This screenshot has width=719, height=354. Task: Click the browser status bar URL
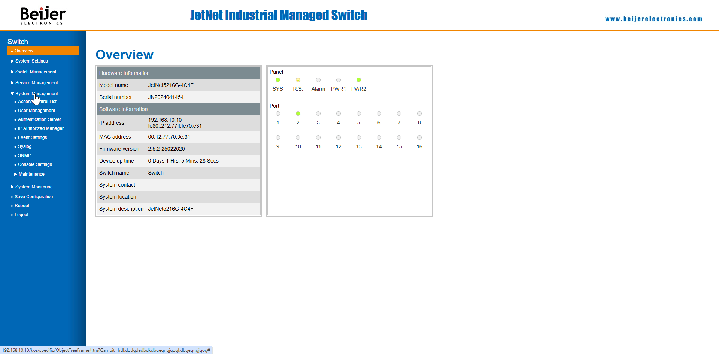(106, 350)
